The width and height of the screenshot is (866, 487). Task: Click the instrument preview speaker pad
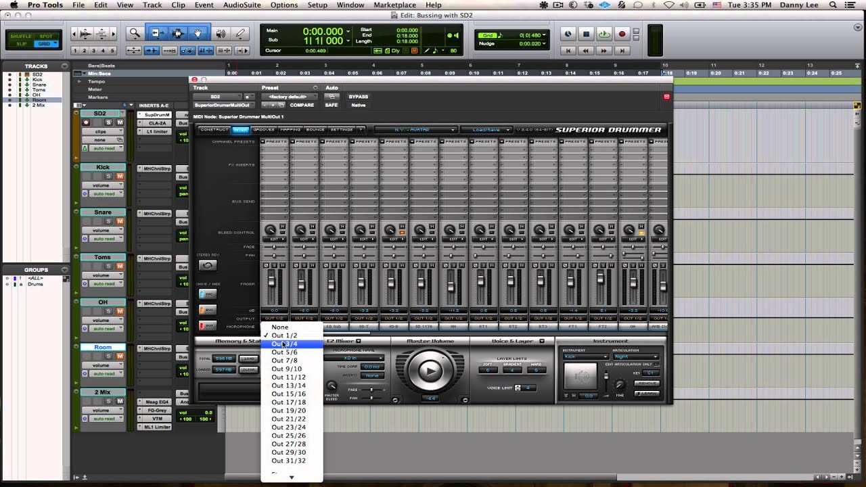(580, 375)
